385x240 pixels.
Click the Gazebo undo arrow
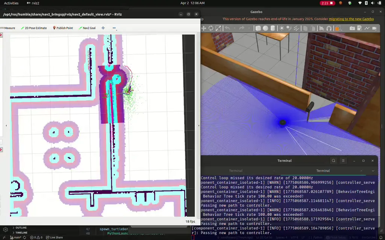(227, 28)
